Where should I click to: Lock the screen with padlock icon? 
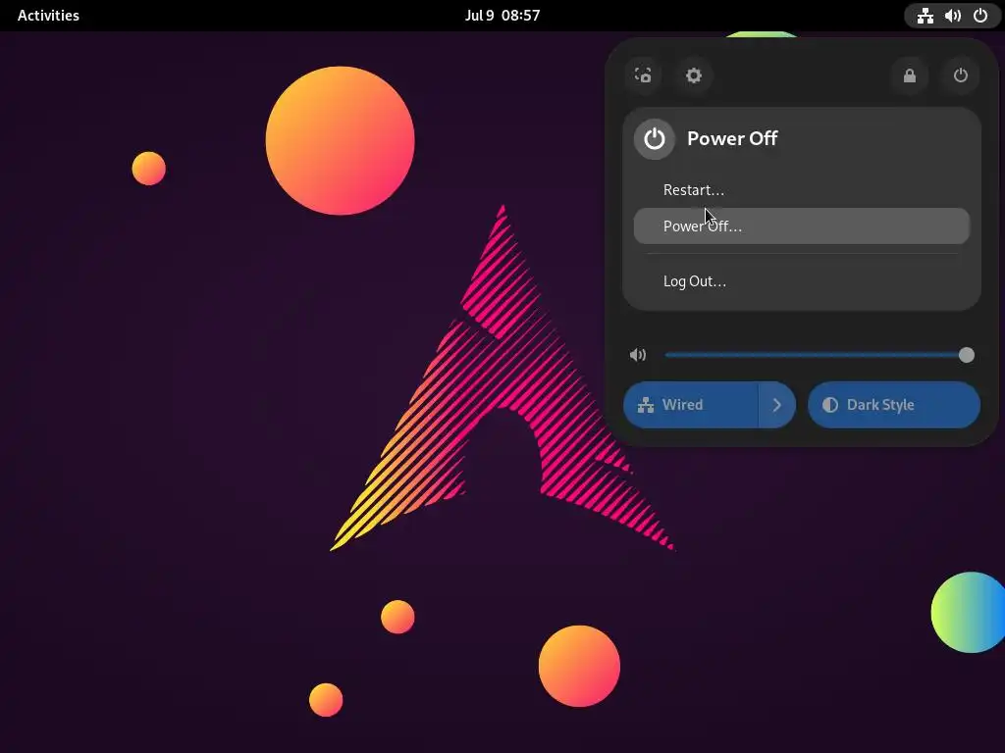(910, 75)
